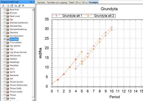The image size is (143, 101).
Task: Click the preview magnifier icon in diagram toolbar
Action: [3, 6]
